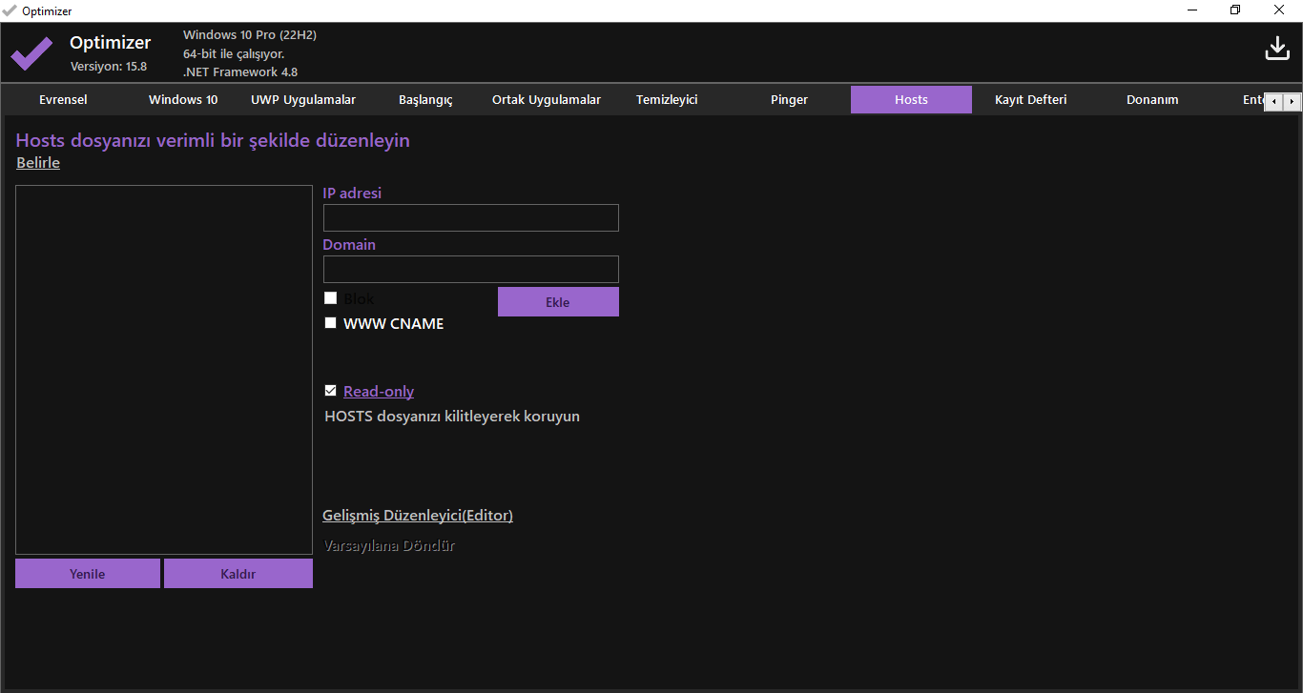Click the .NET Framework 4.8 text
1303x693 pixels.
(x=240, y=72)
